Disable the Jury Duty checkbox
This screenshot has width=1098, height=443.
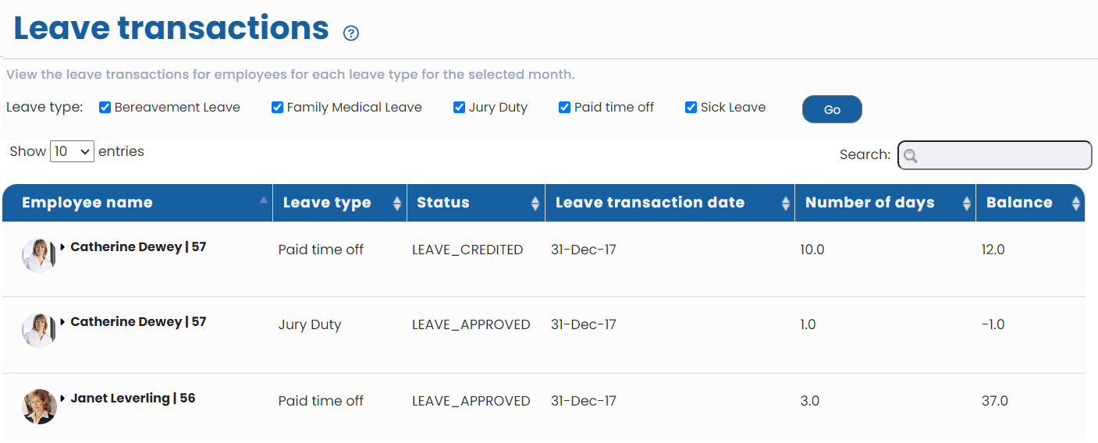[x=460, y=108]
